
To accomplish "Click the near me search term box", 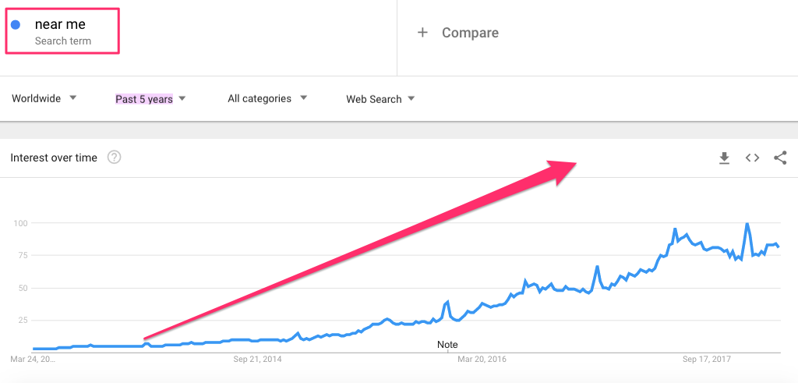I will pyautogui.click(x=62, y=30).
